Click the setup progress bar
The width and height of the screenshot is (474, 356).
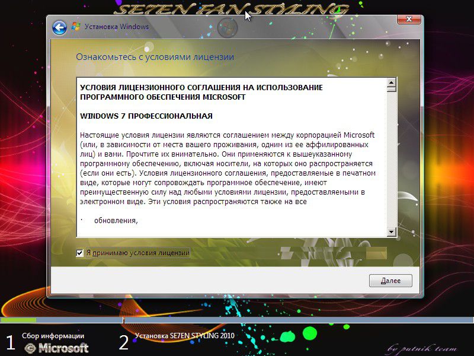click(237, 320)
